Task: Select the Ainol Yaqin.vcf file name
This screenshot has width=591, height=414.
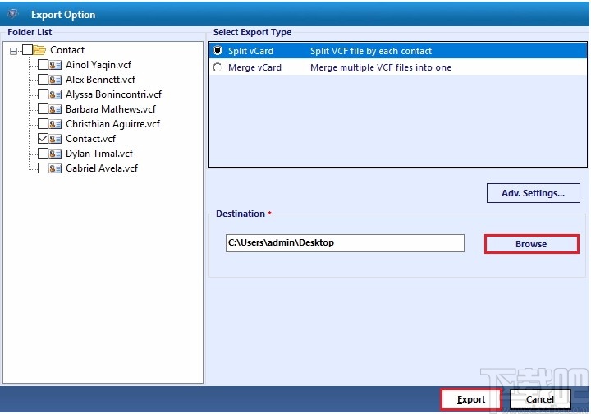Action: coord(98,65)
